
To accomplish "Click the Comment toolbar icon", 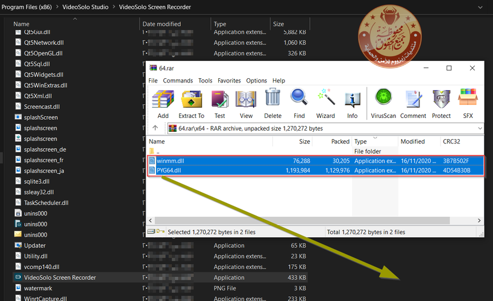I will (413, 99).
